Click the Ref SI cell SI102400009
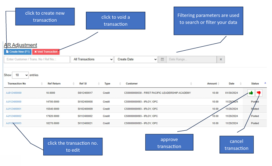Image resolution: width=272 pixels, height=166 pixels. [x=85, y=109]
